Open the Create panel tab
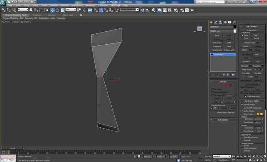 [x=212, y=22]
